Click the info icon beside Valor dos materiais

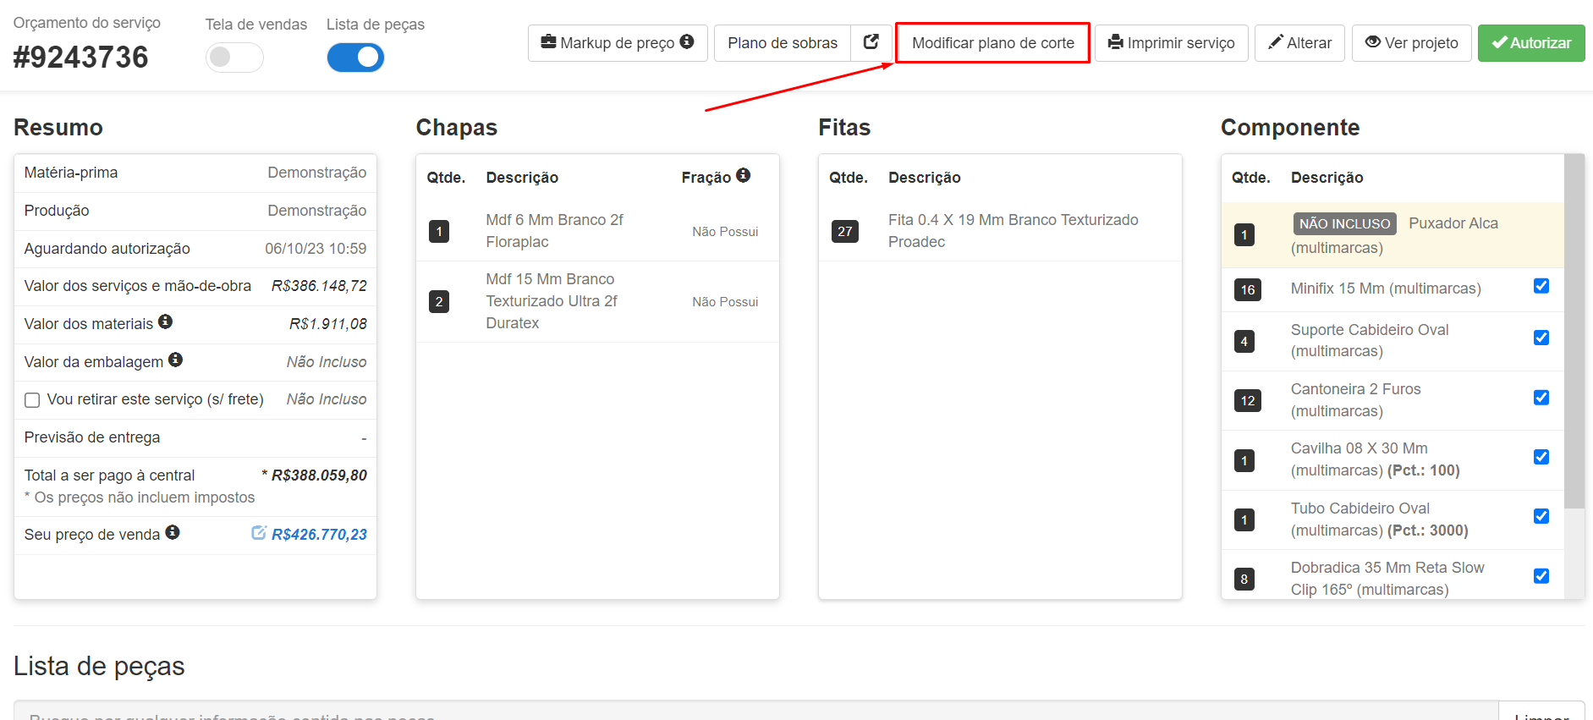[x=166, y=322]
